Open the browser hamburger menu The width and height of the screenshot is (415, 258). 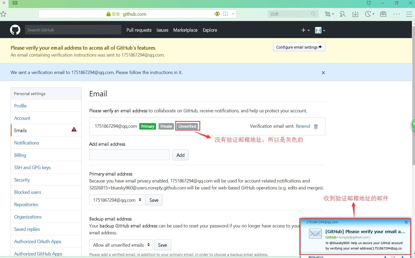[x=409, y=14]
